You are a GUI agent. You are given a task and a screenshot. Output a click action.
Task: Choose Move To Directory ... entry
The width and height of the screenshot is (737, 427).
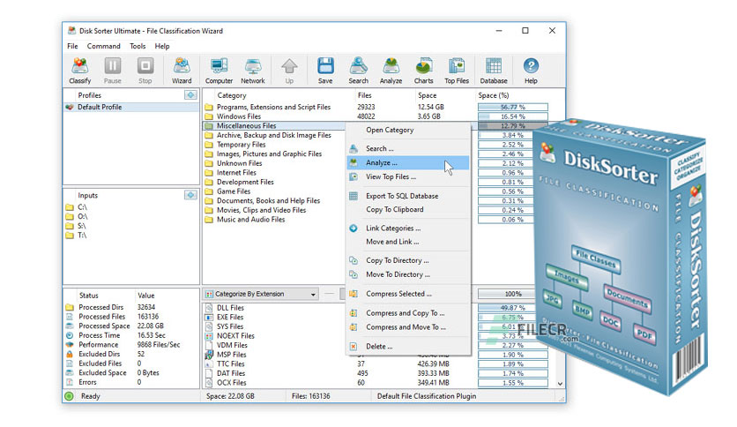408,274
